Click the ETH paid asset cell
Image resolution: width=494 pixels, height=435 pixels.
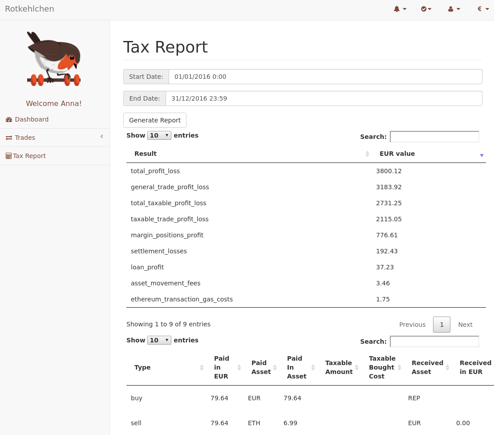(x=254, y=423)
